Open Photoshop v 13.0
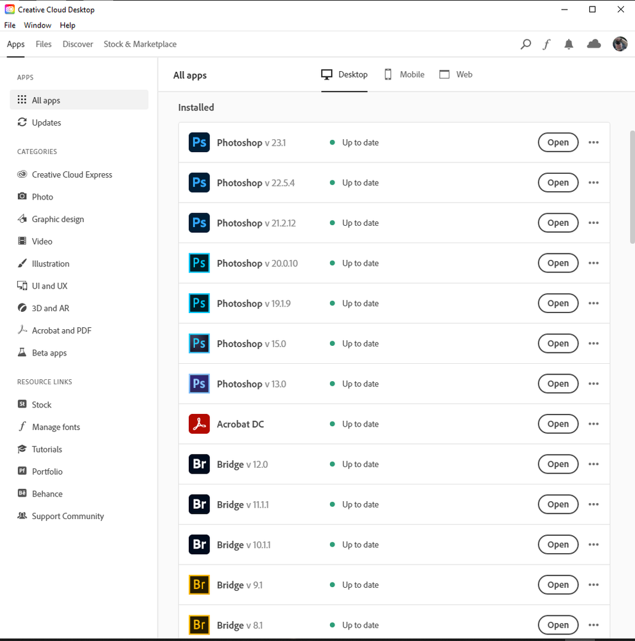 558,384
